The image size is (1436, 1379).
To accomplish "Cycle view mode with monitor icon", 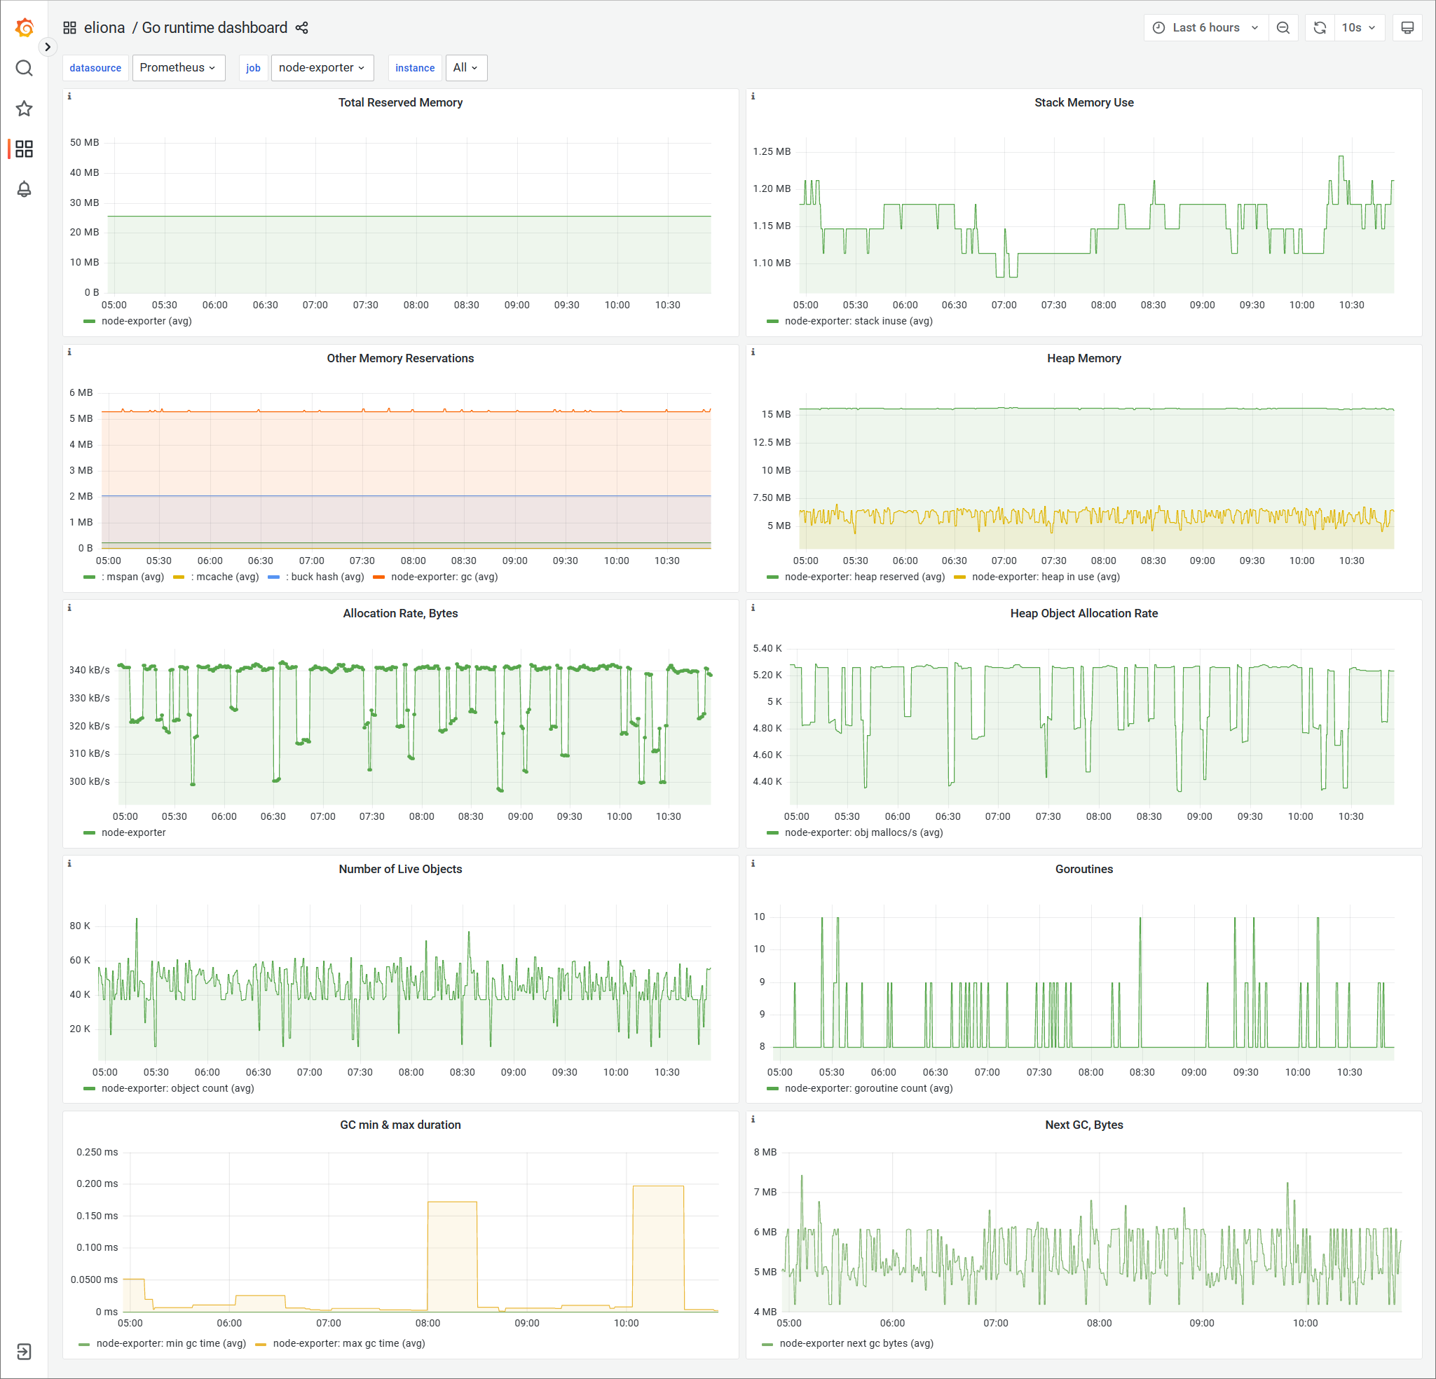I will 1407,28.
